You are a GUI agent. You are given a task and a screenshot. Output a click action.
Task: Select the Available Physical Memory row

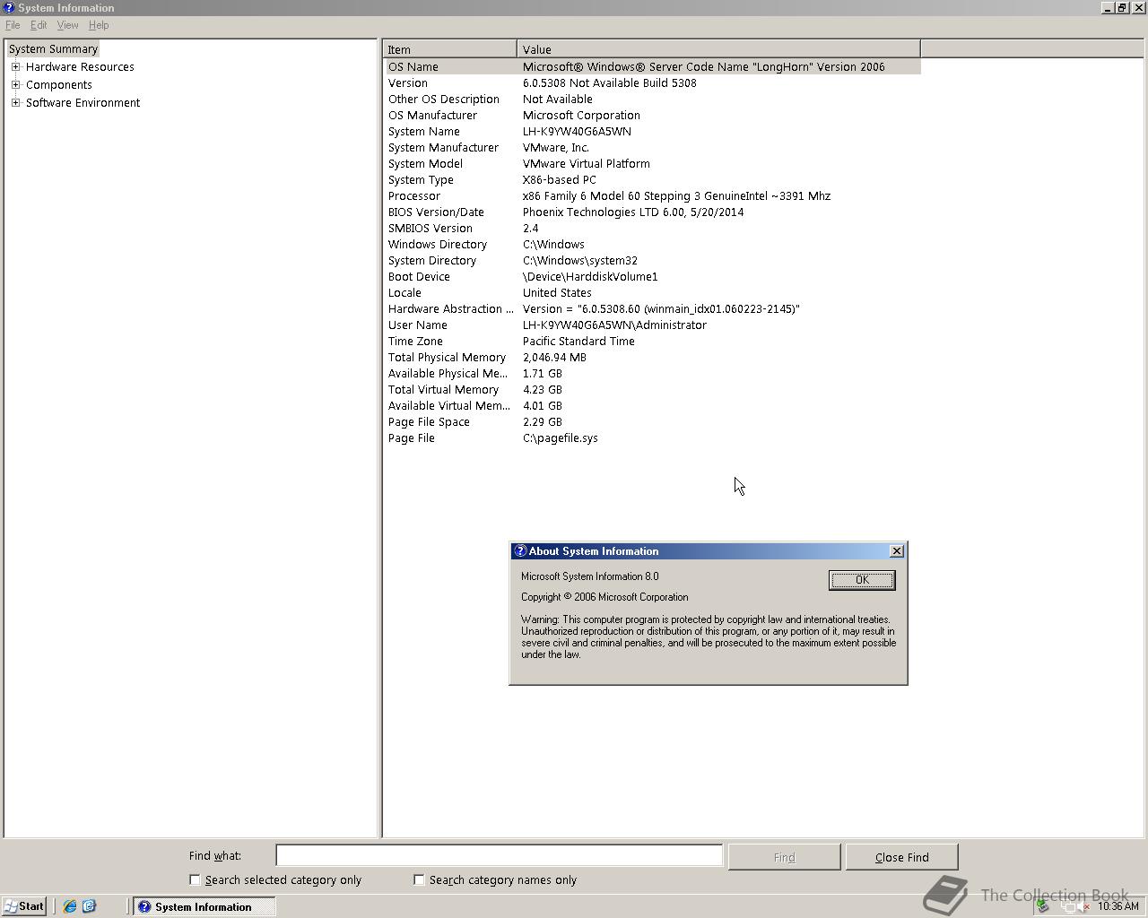point(653,373)
